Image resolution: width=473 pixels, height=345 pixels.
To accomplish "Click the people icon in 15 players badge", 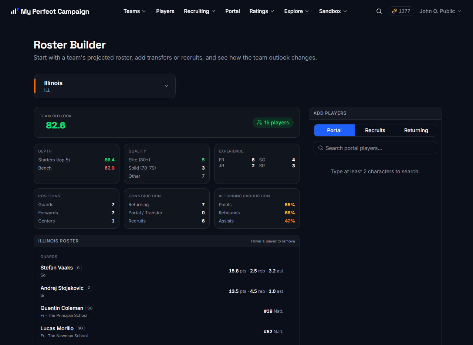I will pos(260,123).
